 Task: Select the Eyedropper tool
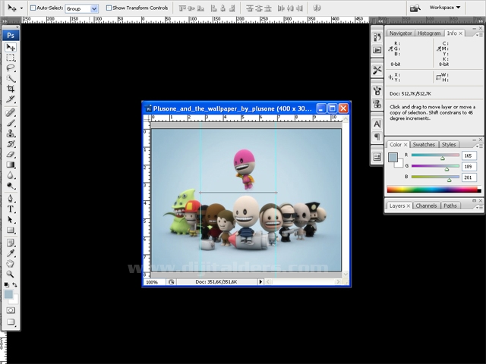coord(11,253)
